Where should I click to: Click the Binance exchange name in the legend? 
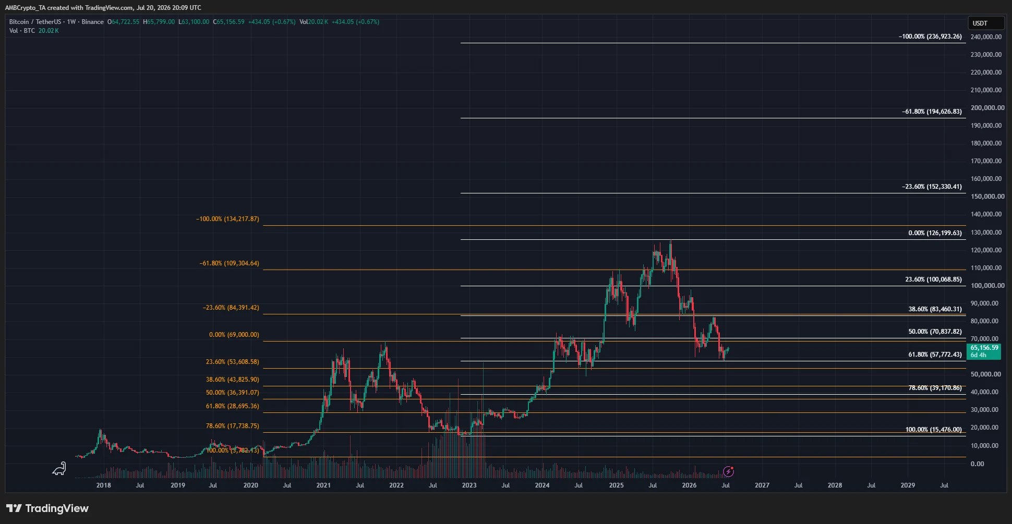click(x=92, y=22)
